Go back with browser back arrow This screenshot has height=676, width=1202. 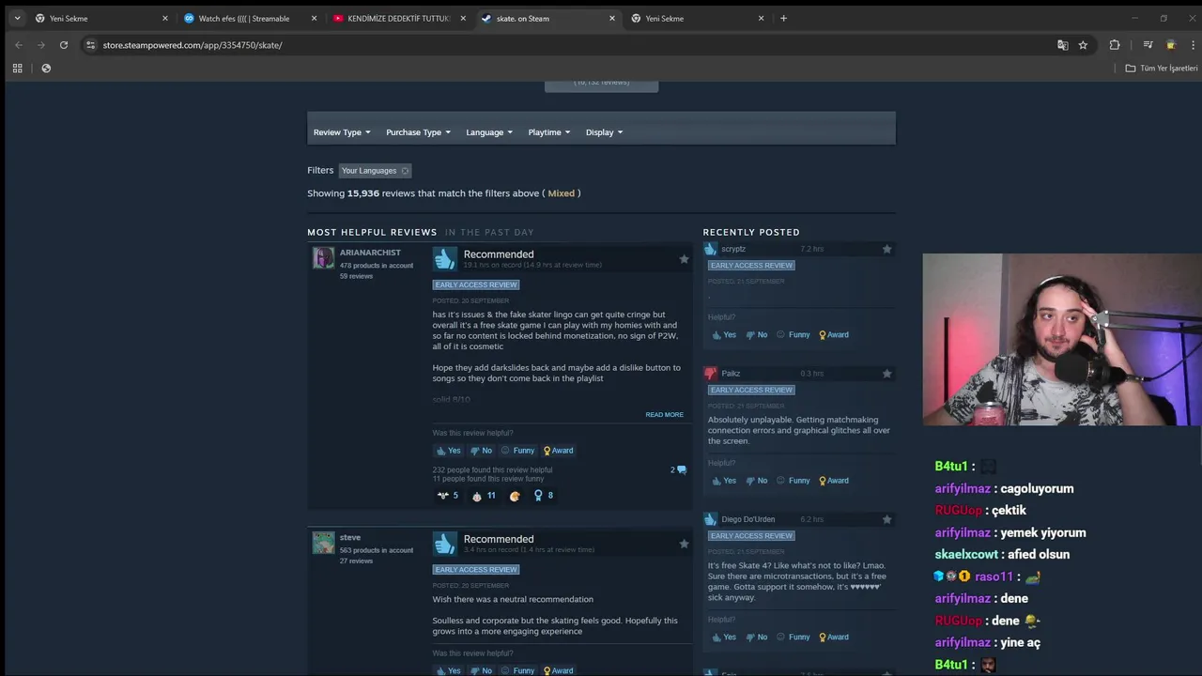(18, 45)
